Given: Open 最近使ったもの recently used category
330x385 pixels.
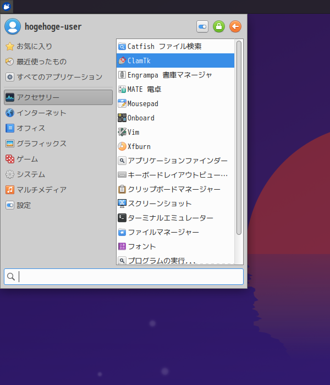Looking at the screenshot, I should [58, 62].
